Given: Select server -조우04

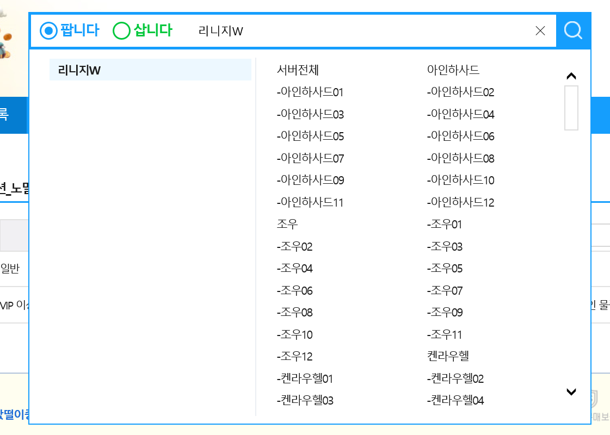Looking at the screenshot, I should point(294,268).
